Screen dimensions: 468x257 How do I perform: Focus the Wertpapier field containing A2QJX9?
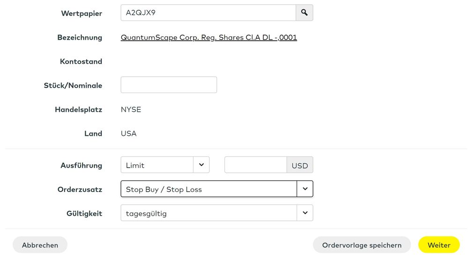tap(208, 13)
